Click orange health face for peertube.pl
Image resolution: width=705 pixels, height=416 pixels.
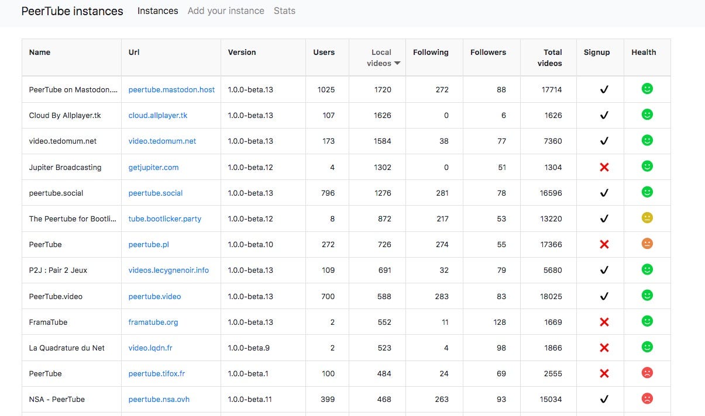pyautogui.click(x=646, y=244)
